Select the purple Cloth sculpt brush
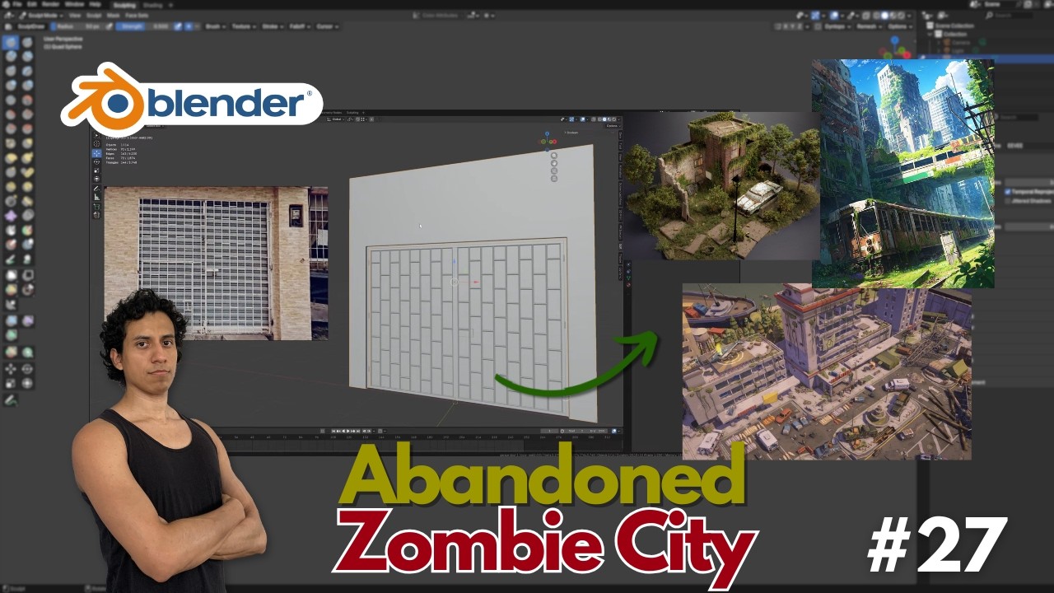 pos(11,215)
